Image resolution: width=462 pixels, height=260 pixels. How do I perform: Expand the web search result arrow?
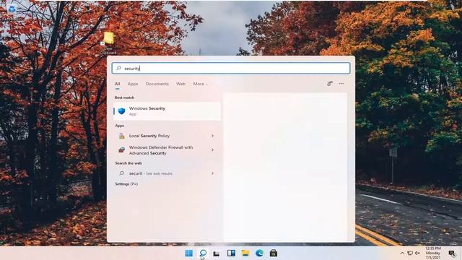(212, 173)
